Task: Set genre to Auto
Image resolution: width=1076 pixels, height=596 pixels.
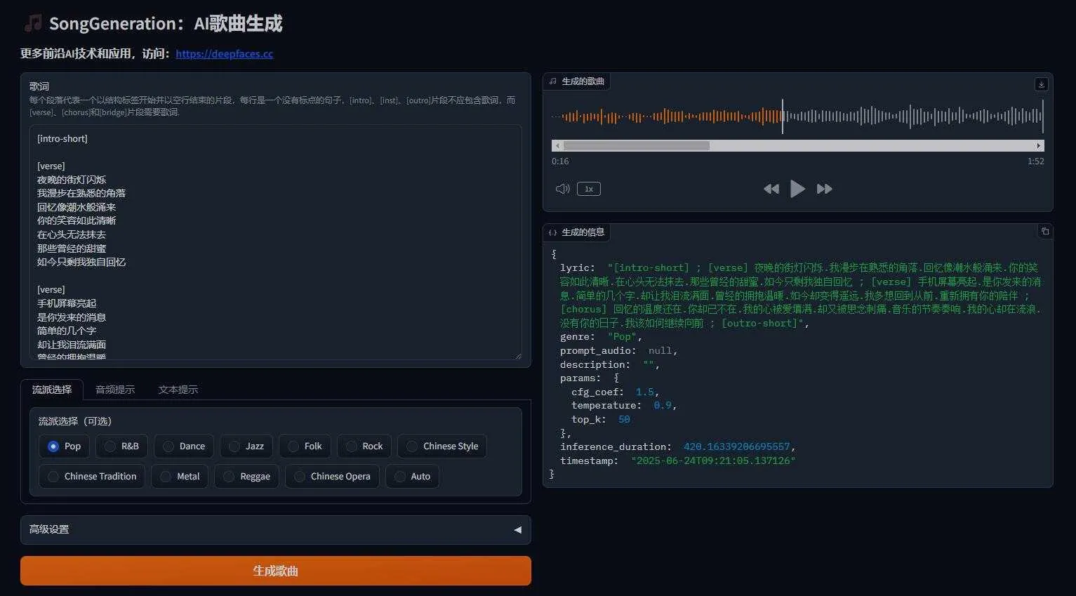Action: 400,477
